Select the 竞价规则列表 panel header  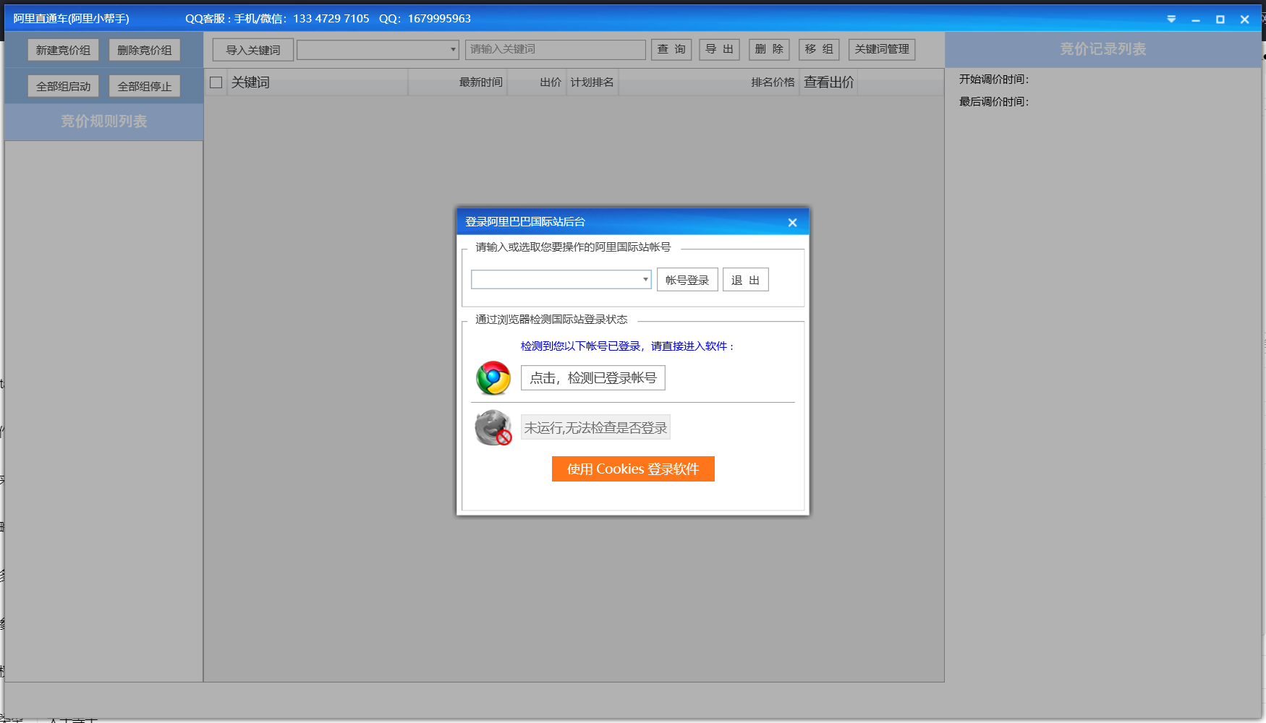[104, 121]
